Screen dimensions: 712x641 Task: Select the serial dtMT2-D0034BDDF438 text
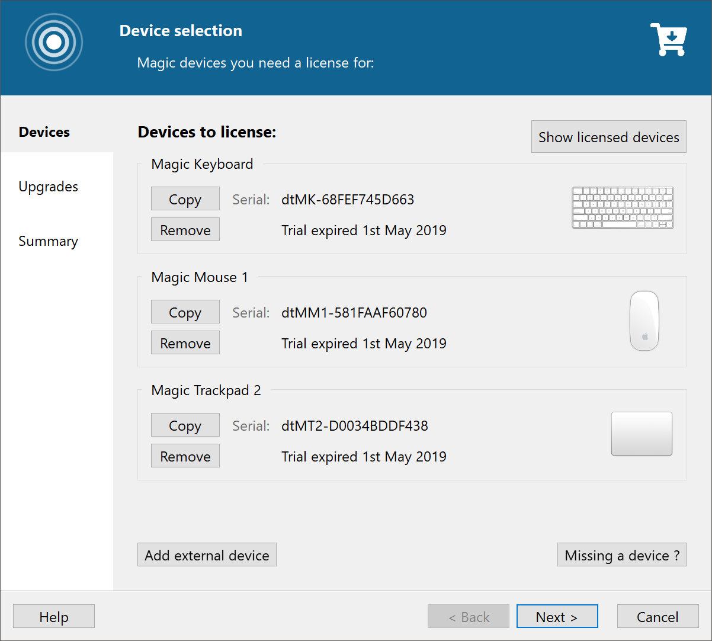point(354,425)
